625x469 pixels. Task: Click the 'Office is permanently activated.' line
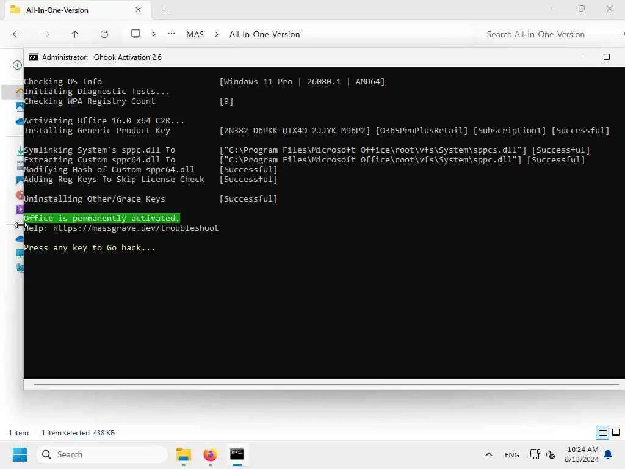[x=102, y=218]
